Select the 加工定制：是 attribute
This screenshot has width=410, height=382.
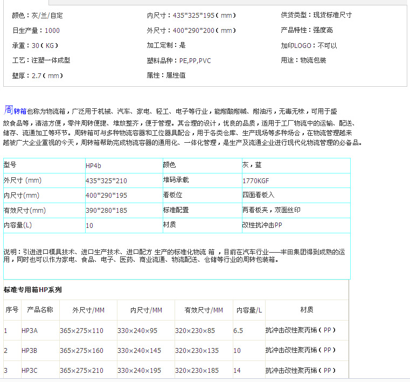[x=166, y=45]
